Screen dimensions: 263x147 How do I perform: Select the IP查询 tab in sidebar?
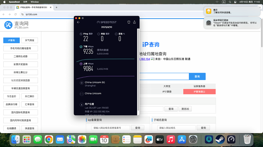click(x=11, y=40)
